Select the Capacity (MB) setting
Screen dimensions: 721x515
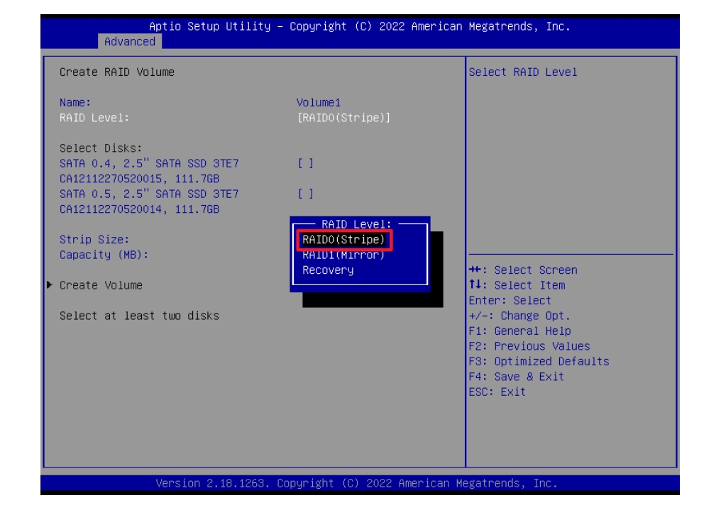pyautogui.click(x=104, y=255)
